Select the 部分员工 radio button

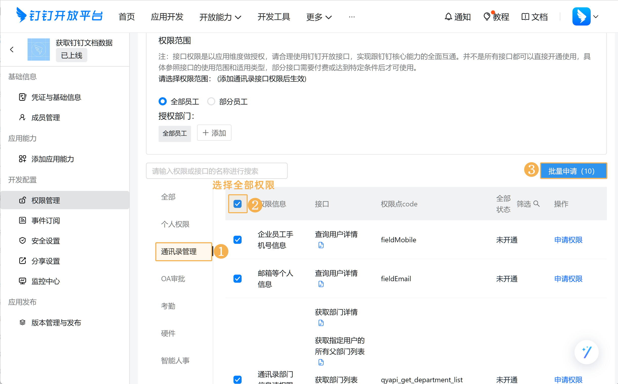pyautogui.click(x=211, y=102)
